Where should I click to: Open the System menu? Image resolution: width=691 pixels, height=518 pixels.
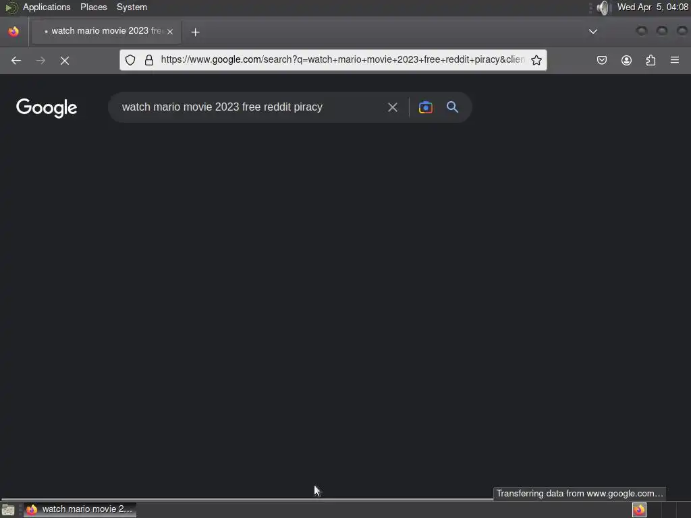pos(132,7)
